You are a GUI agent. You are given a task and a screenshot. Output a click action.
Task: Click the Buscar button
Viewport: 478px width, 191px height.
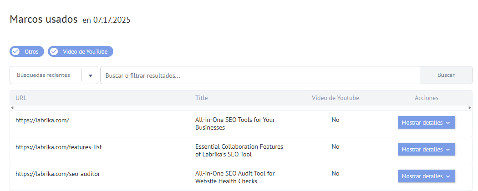click(446, 75)
